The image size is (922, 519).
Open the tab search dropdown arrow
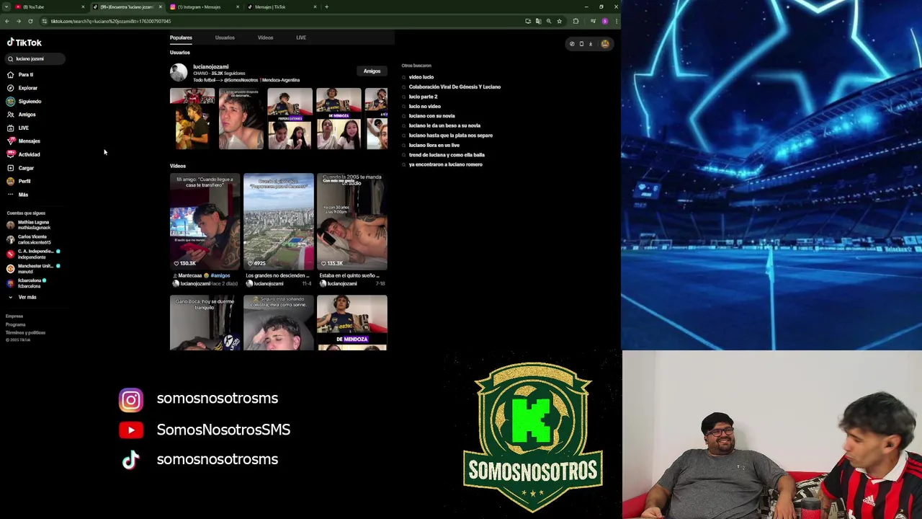(x=6, y=6)
